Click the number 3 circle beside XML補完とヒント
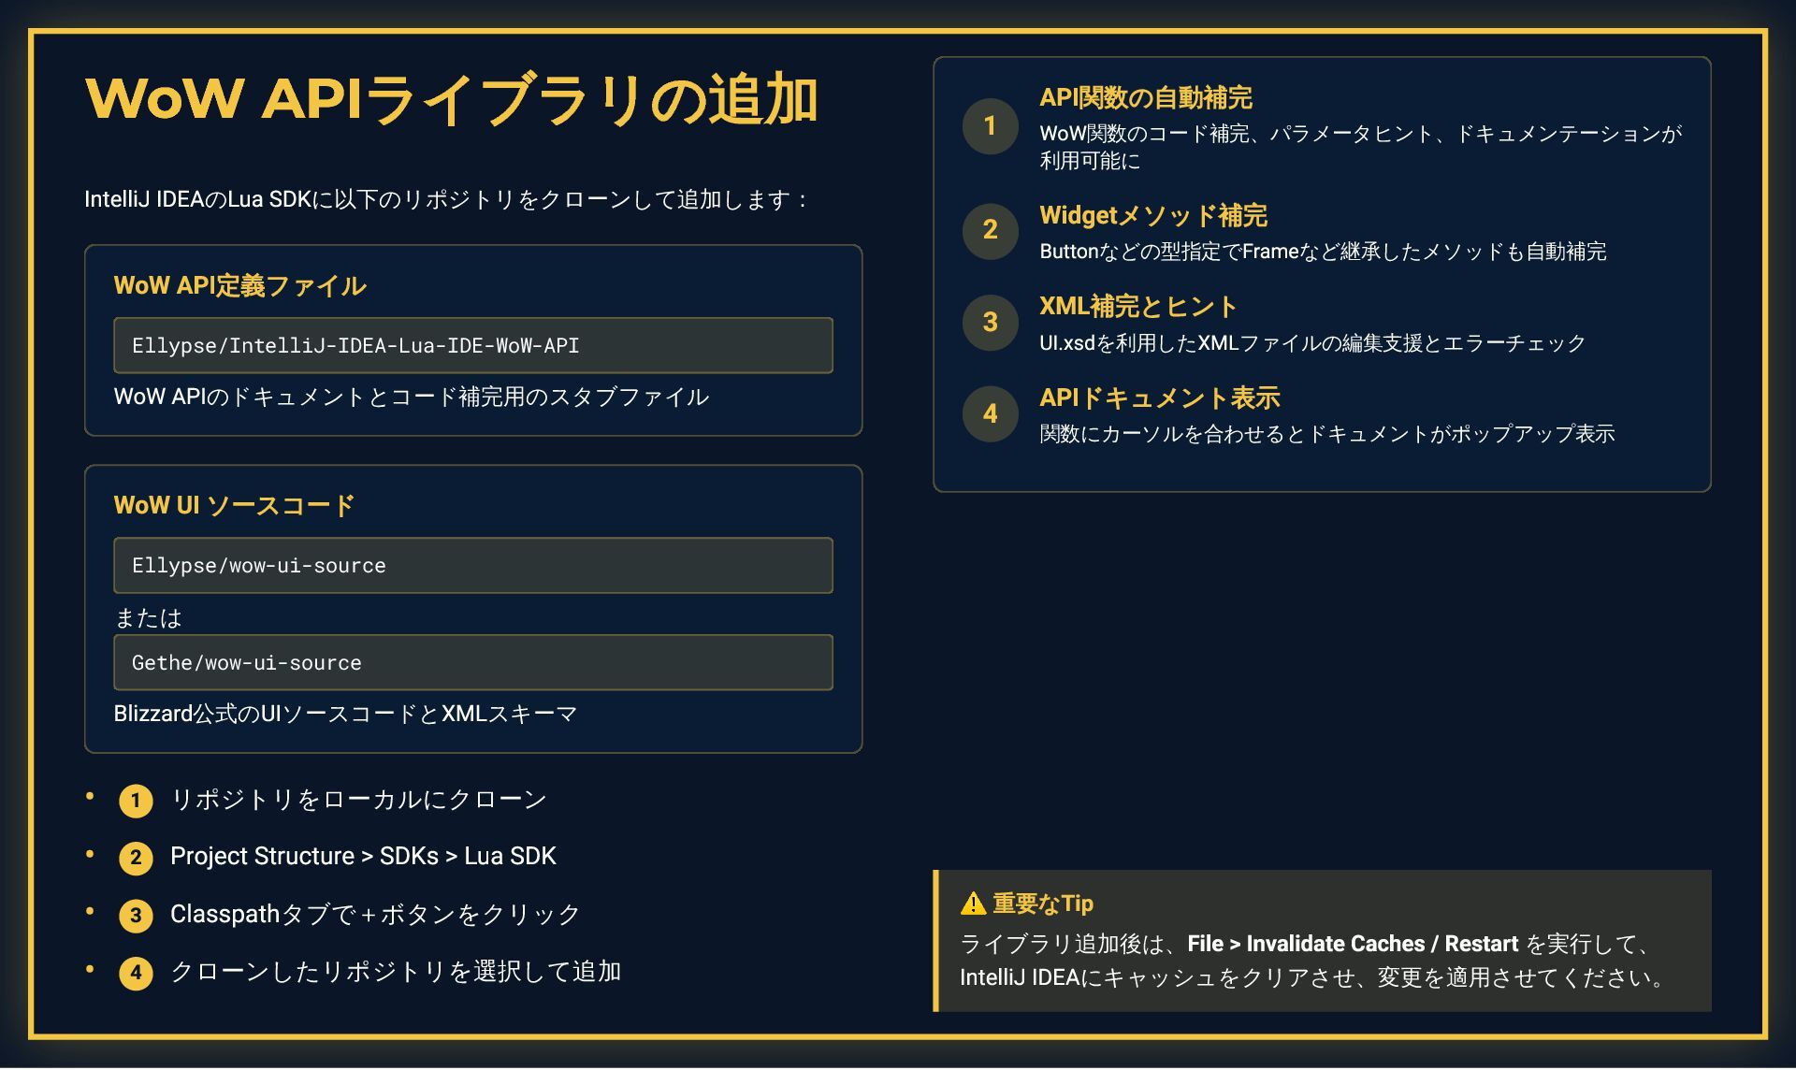1796x1070 pixels. click(x=990, y=323)
